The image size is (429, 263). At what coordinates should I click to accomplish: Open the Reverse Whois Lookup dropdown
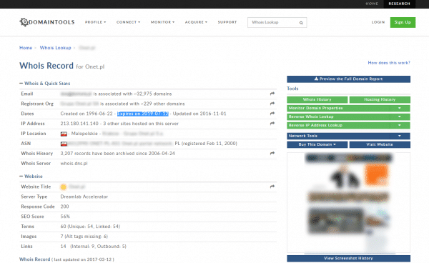[400, 116]
